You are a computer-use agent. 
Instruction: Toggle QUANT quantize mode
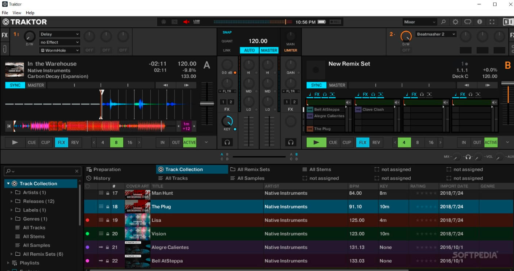(227, 41)
